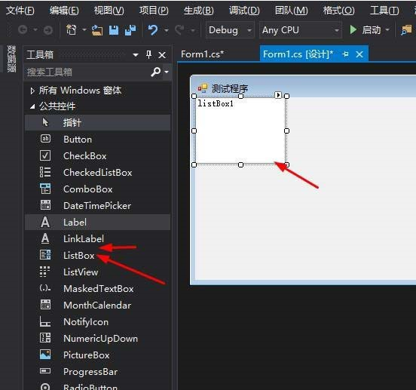Select the DateTimePicker control in toolbox

pos(98,205)
